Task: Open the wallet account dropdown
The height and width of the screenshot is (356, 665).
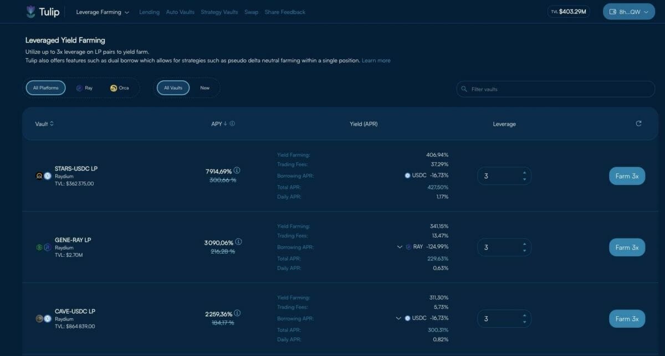Action: tap(628, 12)
